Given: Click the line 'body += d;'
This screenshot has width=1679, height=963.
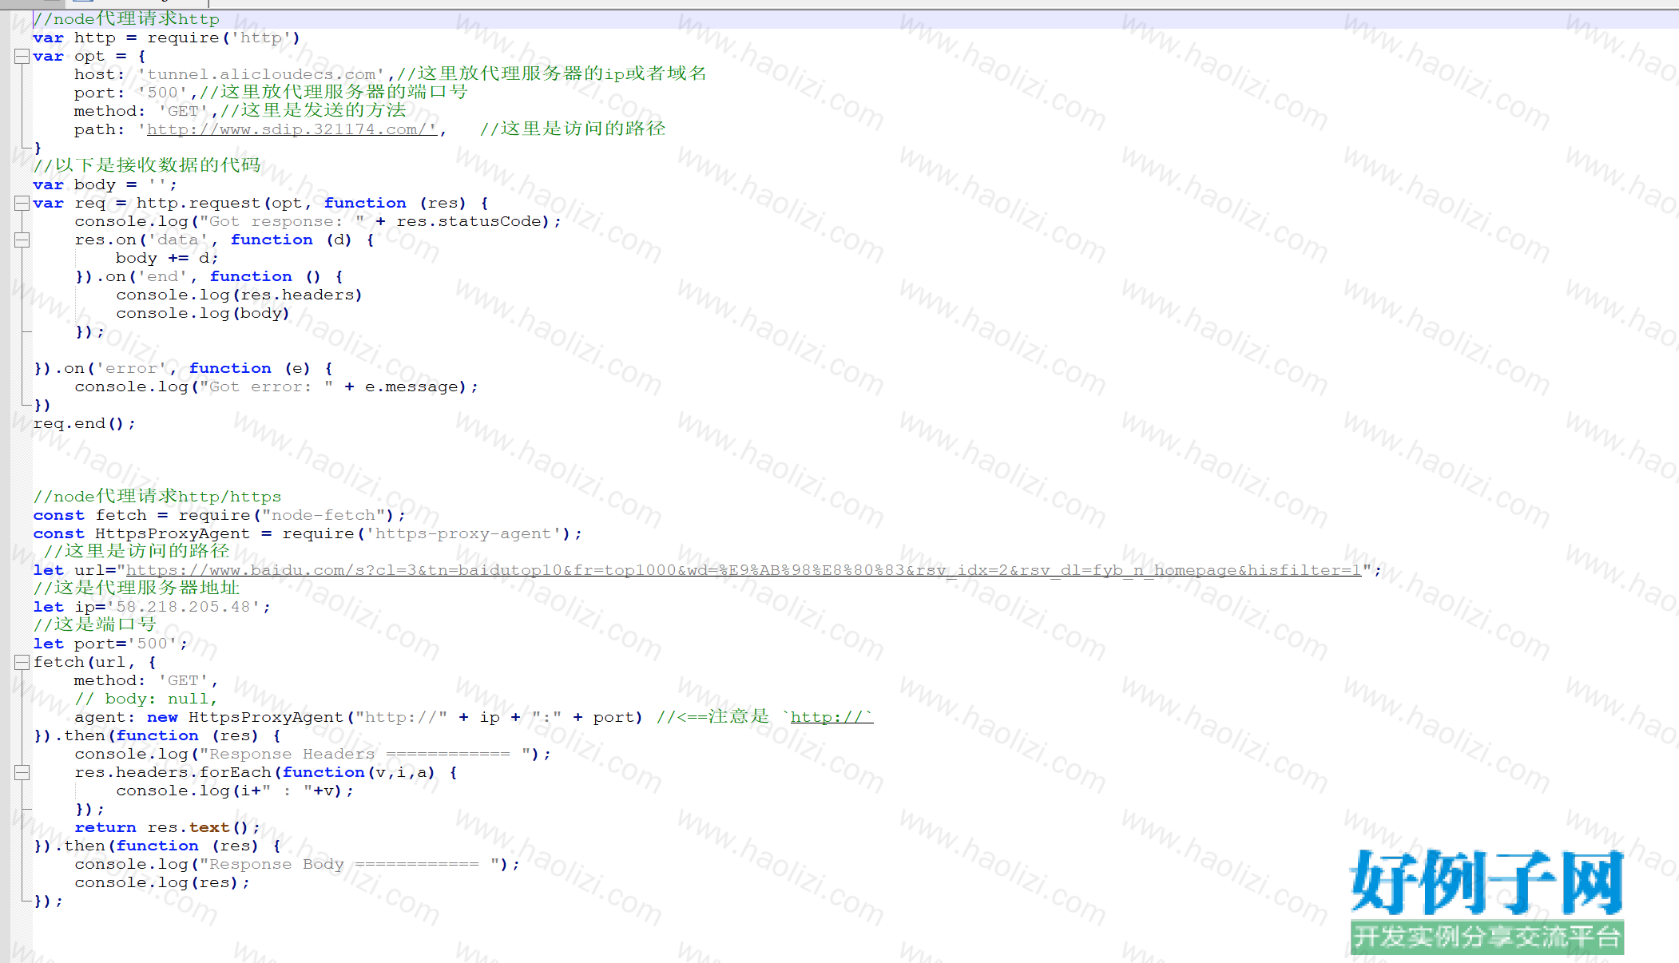Looking at the screenshot, I should tap(167, 258).
